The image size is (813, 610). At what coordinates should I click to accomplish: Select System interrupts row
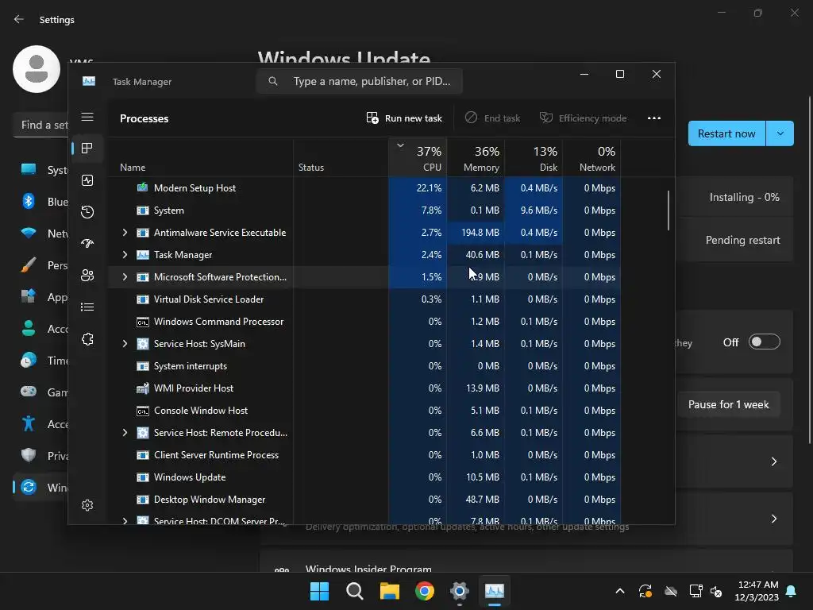365,365
